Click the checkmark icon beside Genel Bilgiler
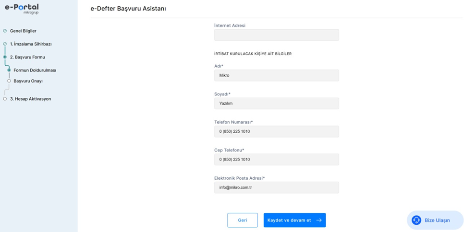The image size is (464, 232). click(x=5, y=31)
